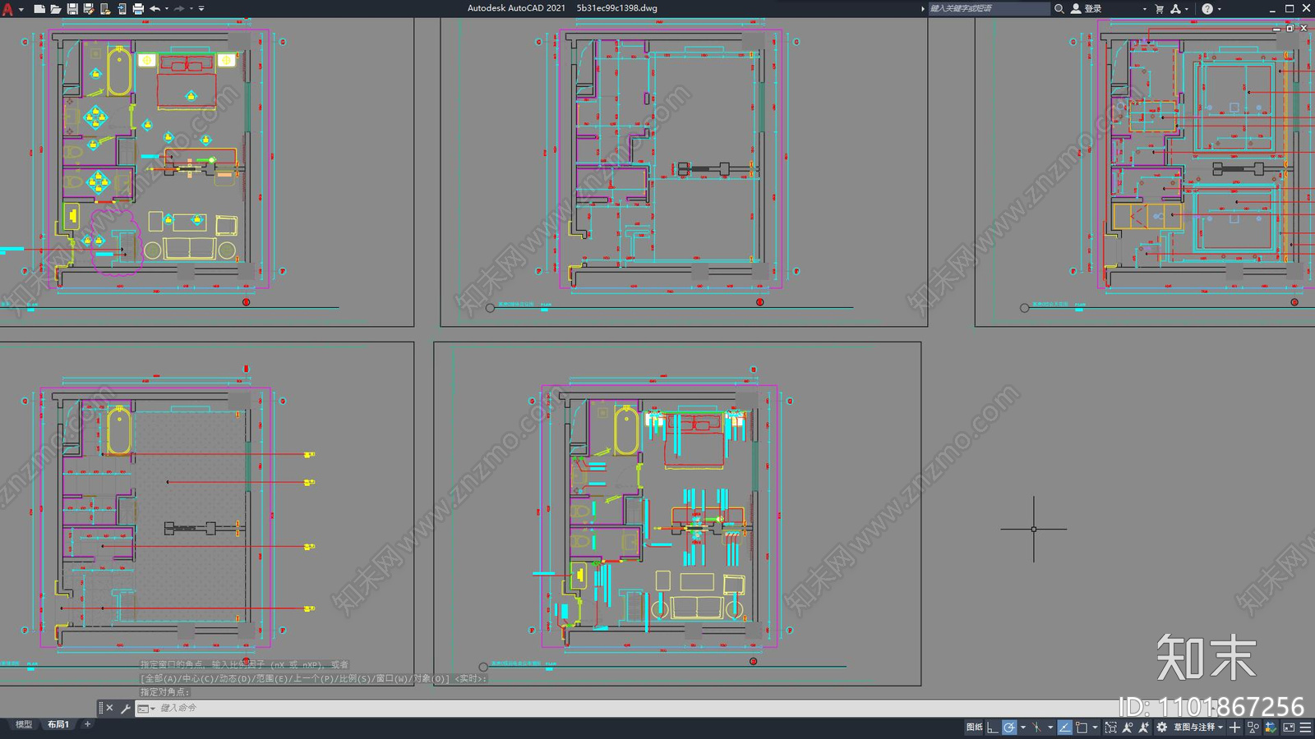1315x739 pixels.
Task: Minimize the inner drawing window
Action: tap(1276, 28)
